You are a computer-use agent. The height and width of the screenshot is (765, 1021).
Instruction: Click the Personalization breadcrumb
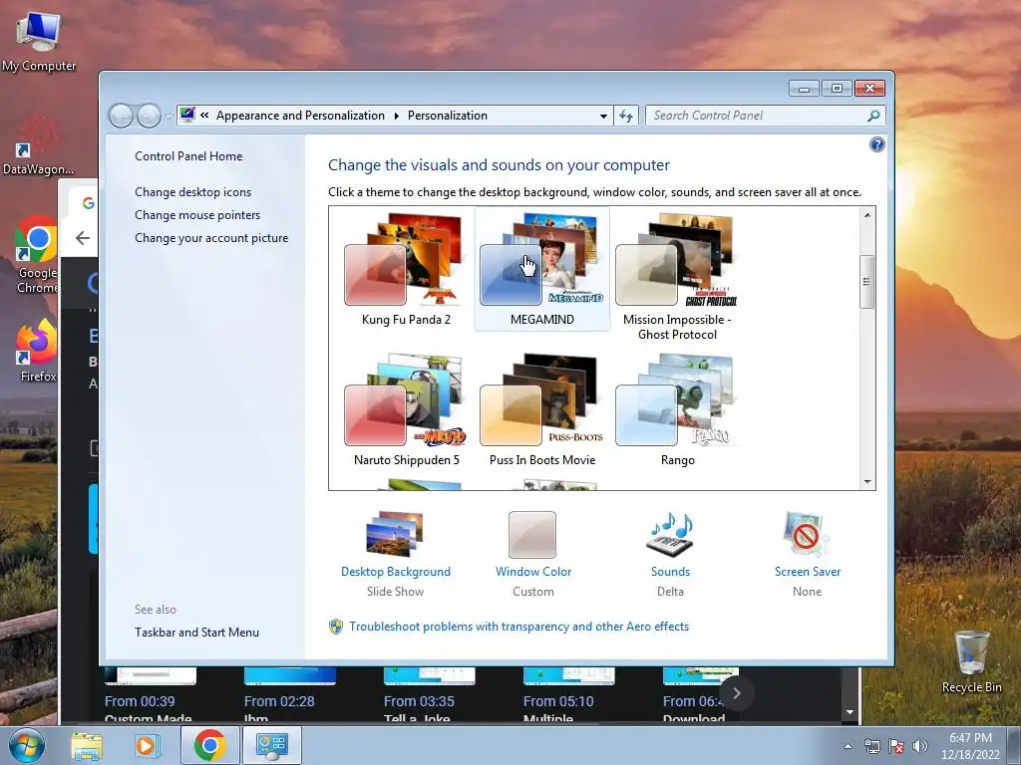coord(448,116)
